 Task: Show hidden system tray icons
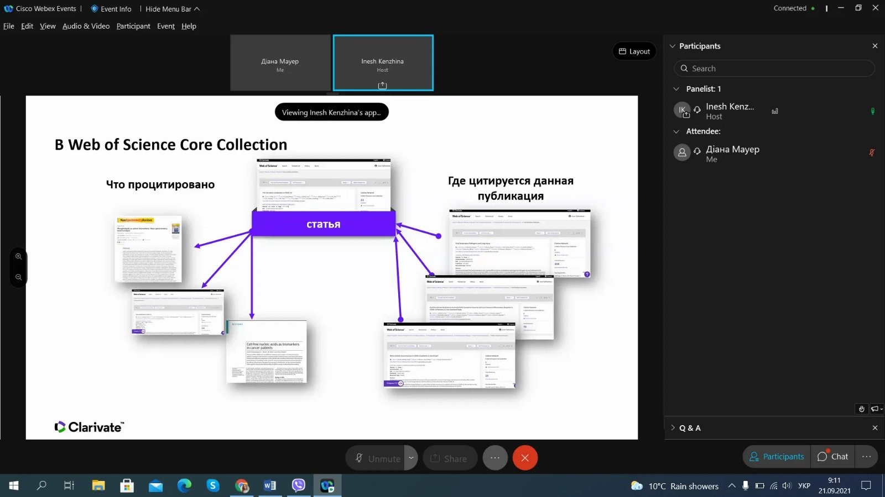(x=732, y=486)
